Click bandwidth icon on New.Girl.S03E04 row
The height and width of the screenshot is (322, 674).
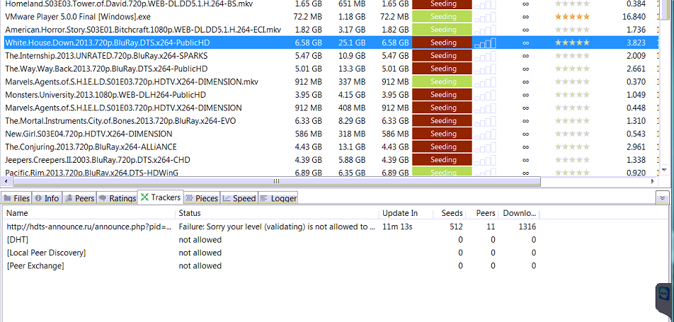coord(485,134)
